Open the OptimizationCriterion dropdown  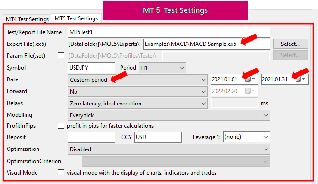176,162
